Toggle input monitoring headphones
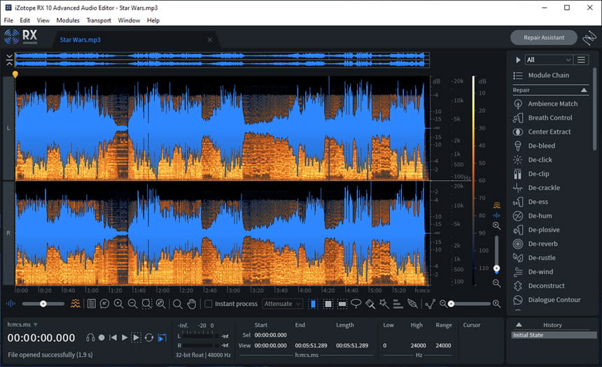The height and width of the screenshot is (367, 602). pyautogui.click(x=90, y=338)
